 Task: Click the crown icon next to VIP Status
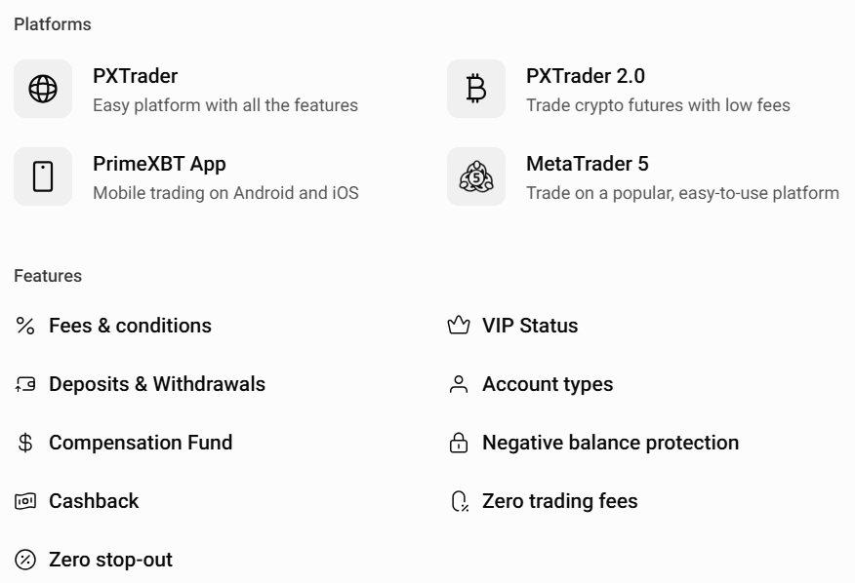coord(459,326)
